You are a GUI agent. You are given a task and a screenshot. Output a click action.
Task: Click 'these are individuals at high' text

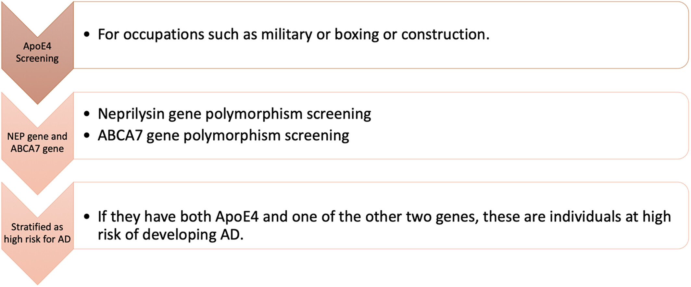coord(577,217)
